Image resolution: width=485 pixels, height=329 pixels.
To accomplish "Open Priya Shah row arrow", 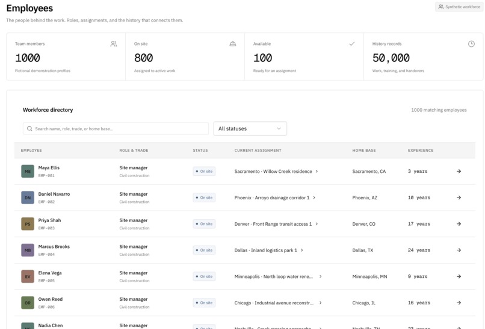I will [x=459, y=224].
